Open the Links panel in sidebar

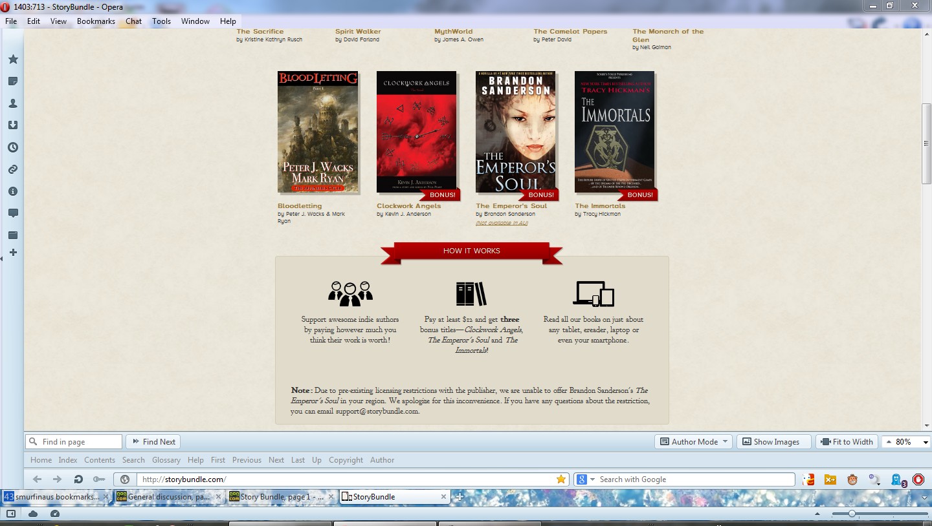(x=12, y=169)
